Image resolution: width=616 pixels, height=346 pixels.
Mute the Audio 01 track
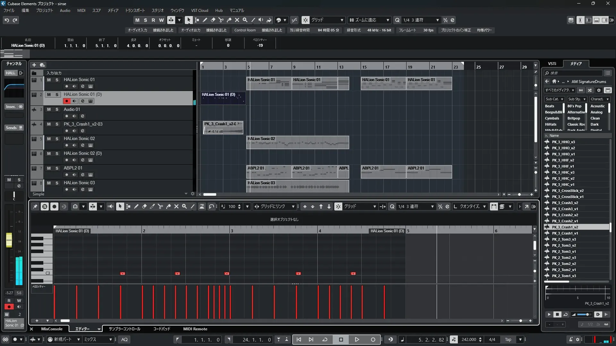point(49,109)
